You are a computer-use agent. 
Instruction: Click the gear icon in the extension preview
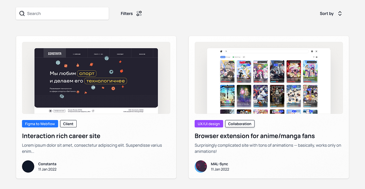pos(312,51)
